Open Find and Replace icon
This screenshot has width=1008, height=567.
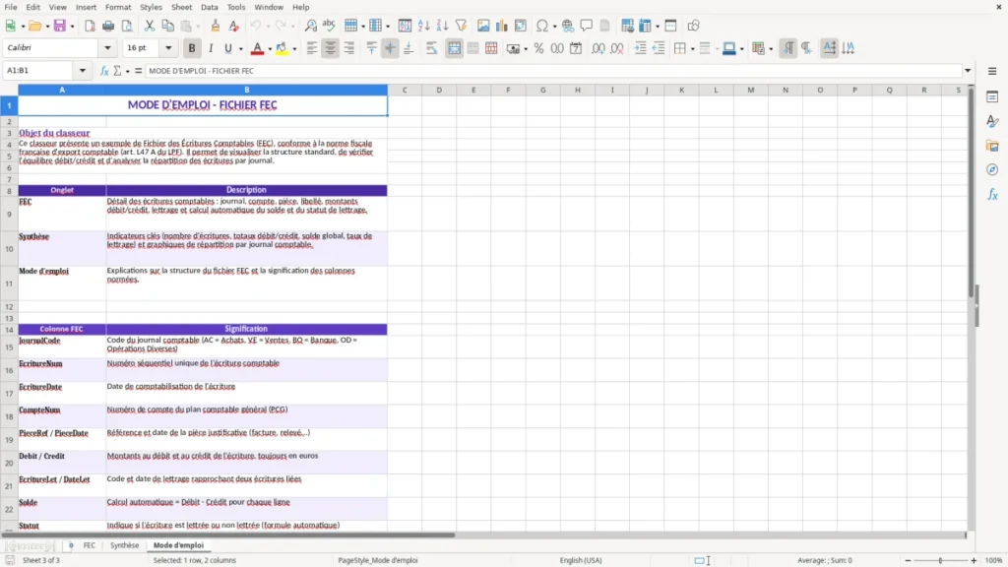click(x=310, y=26)
